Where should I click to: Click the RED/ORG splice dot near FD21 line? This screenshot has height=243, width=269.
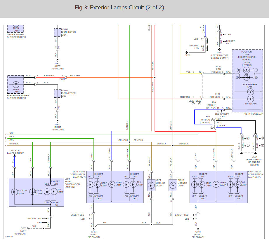155,78
